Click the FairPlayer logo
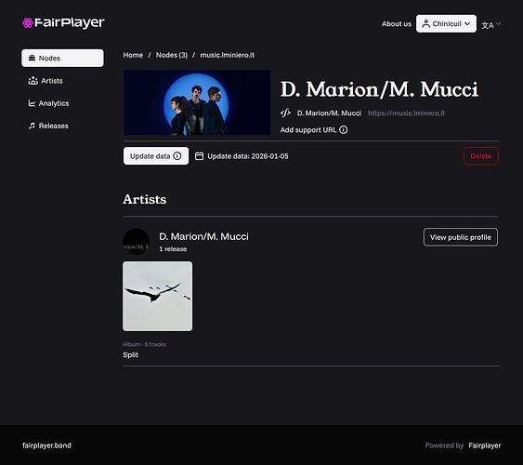The image size is (523, 465). (x=63, y=22)
